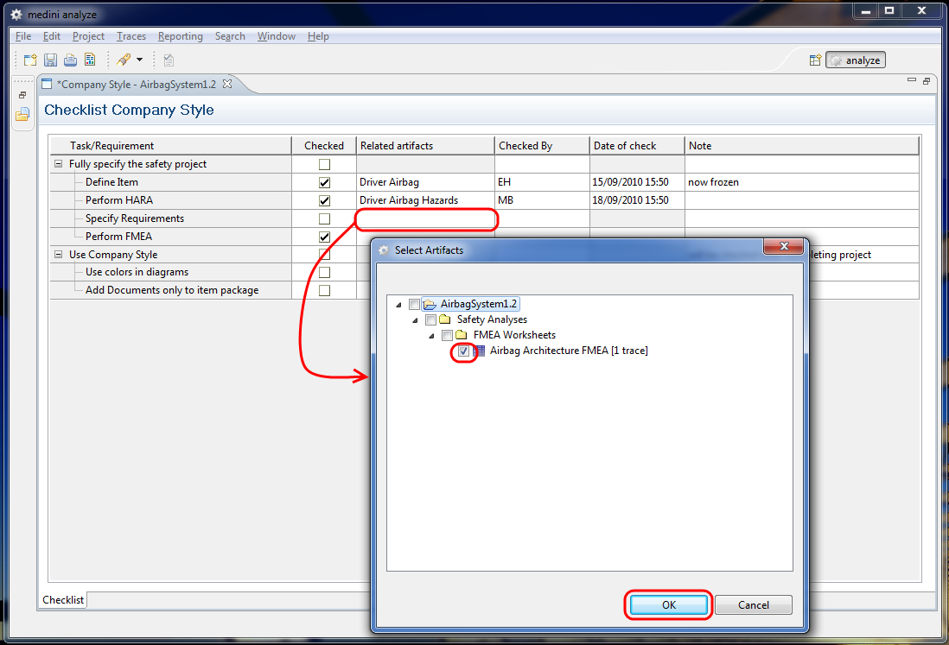This screenshot has width=949, height=645.
Task: Click the greyed checklist clipboard toolbar icon
Action: point(169,60)
